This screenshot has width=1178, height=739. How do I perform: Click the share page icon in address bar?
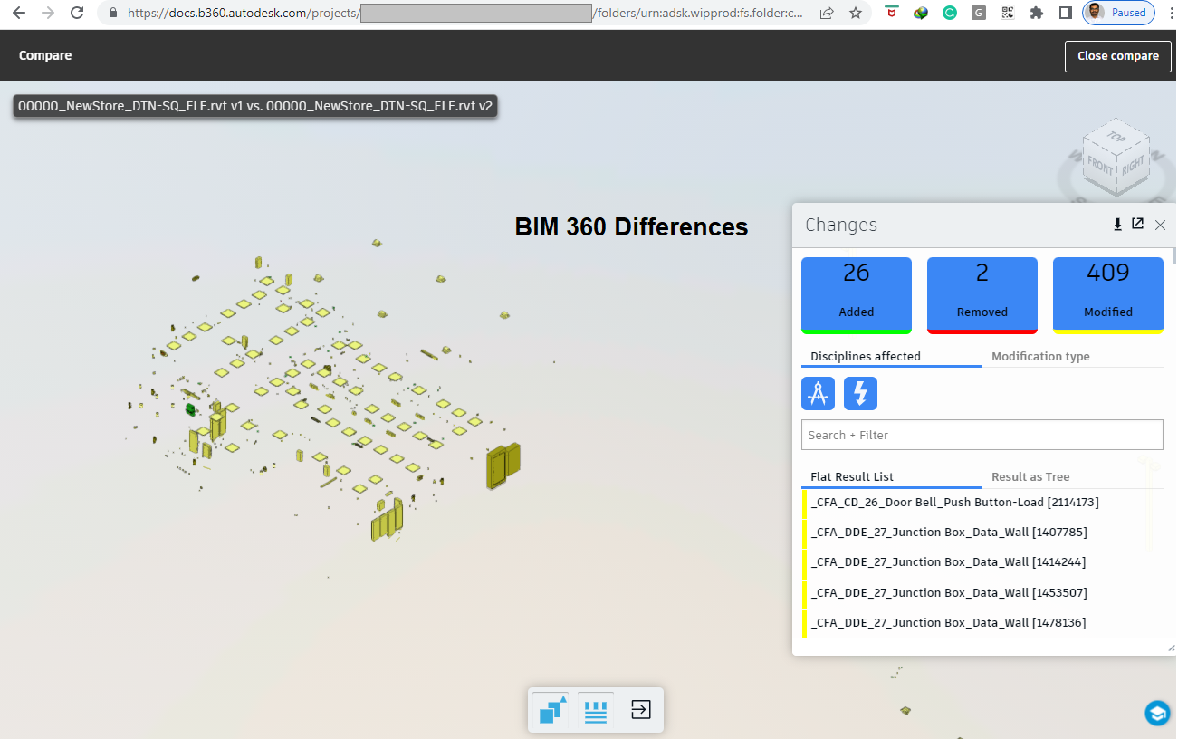[827, 14]
